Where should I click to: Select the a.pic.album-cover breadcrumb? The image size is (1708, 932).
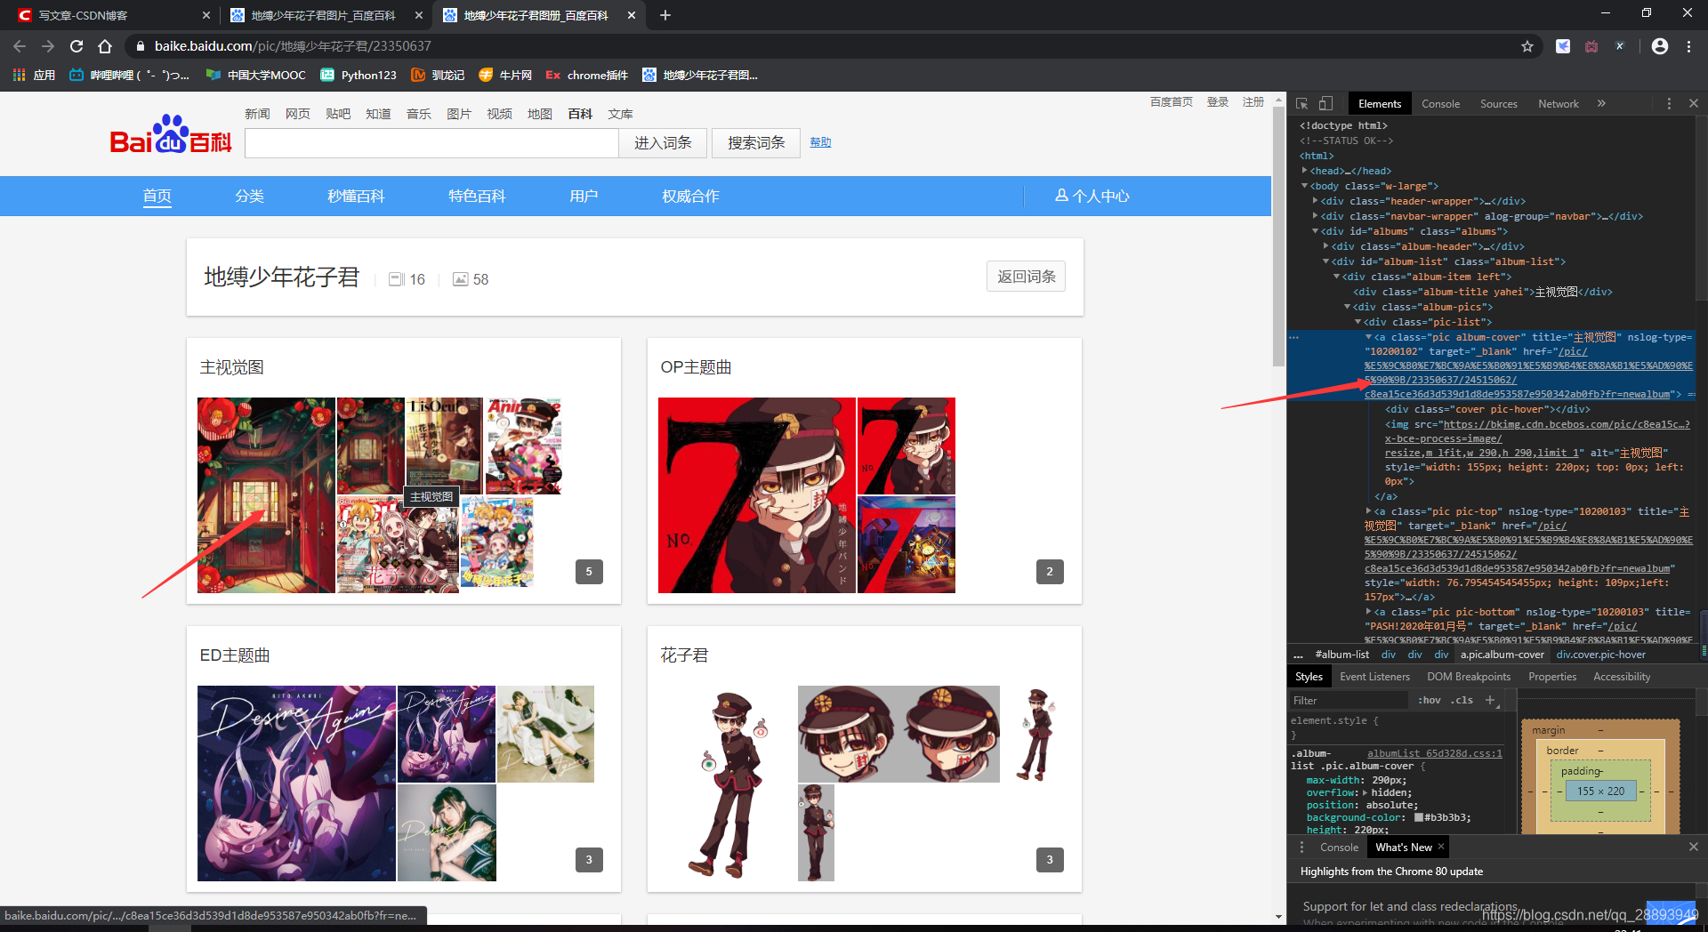tap(1502, 655)
